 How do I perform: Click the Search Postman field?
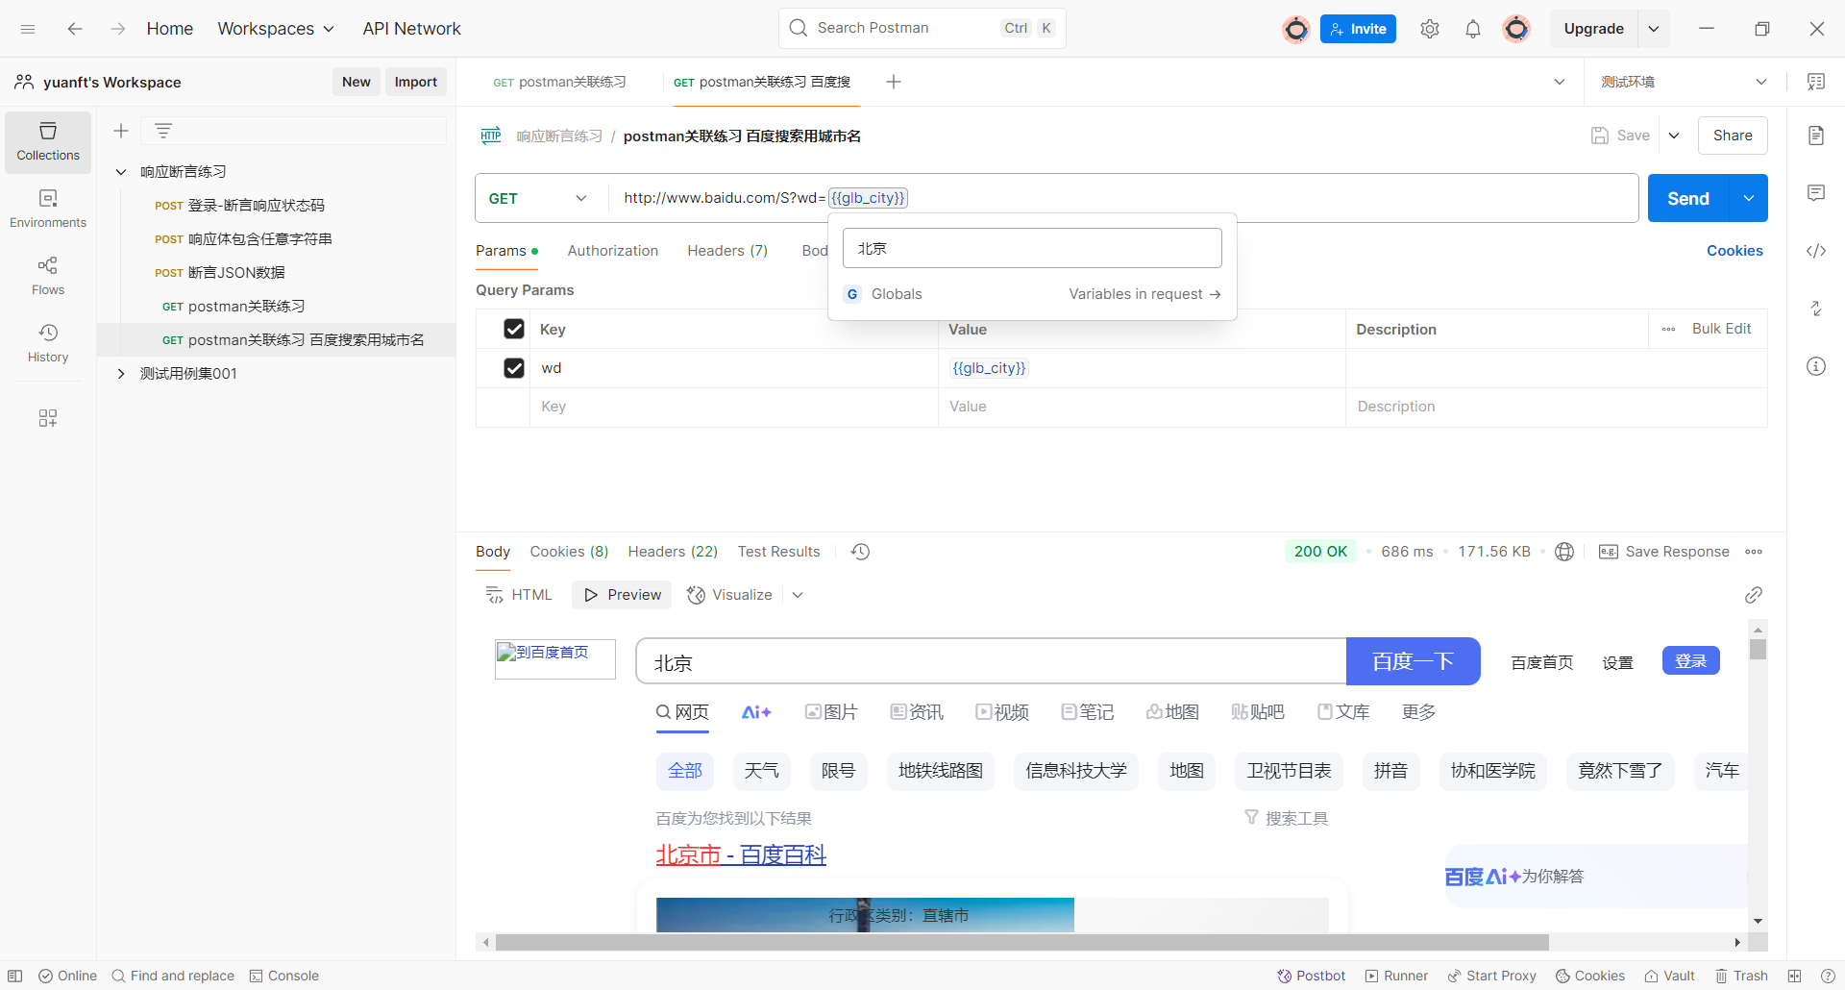pyautogui.click(x=922, y=29)
